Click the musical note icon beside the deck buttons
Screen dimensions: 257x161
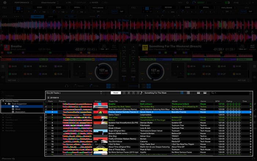141,93
